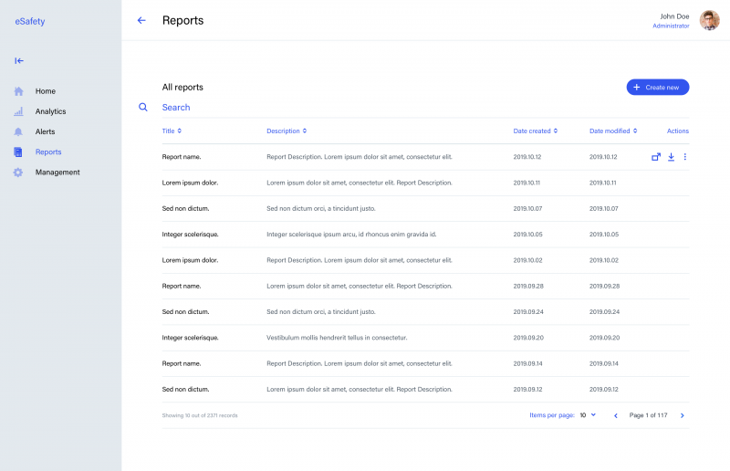Download the first report
Image resolution: width=730 pixels, height=471 pixels.
(671, 157)
